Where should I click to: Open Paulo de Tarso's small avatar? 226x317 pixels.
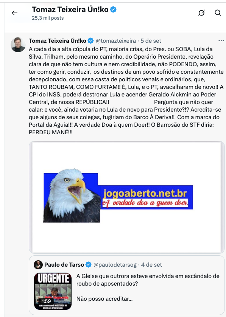(x=38, y=265)
